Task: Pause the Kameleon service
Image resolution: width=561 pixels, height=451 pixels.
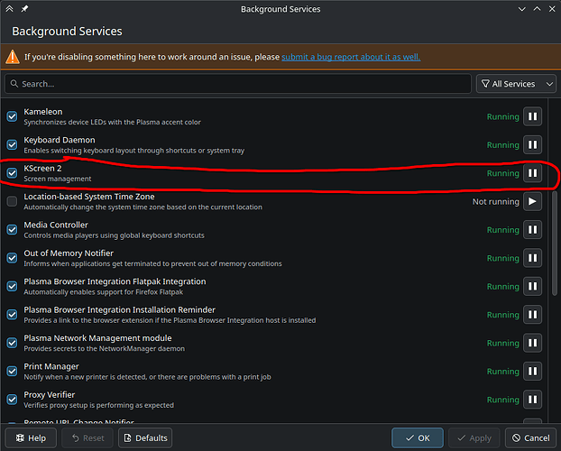Action: pos(532,116)
